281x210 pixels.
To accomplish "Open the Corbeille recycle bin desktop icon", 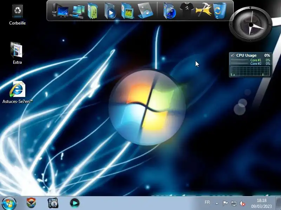I will [17, 15].
